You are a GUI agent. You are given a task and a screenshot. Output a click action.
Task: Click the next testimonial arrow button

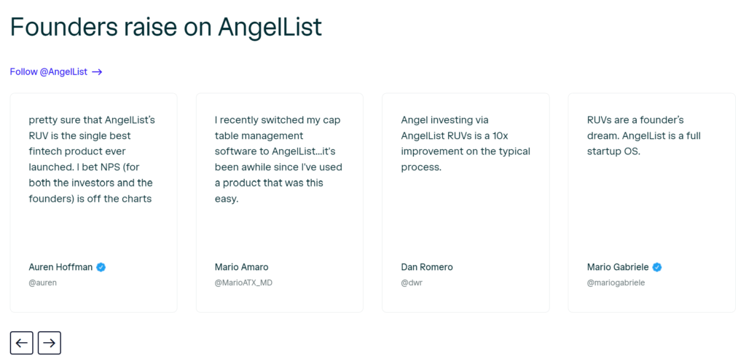50,343
